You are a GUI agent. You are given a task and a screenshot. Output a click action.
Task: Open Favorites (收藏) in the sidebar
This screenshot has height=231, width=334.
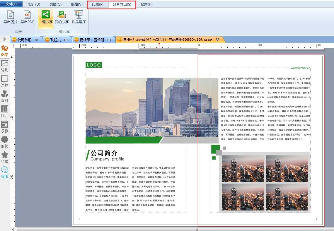coord(5,158)
